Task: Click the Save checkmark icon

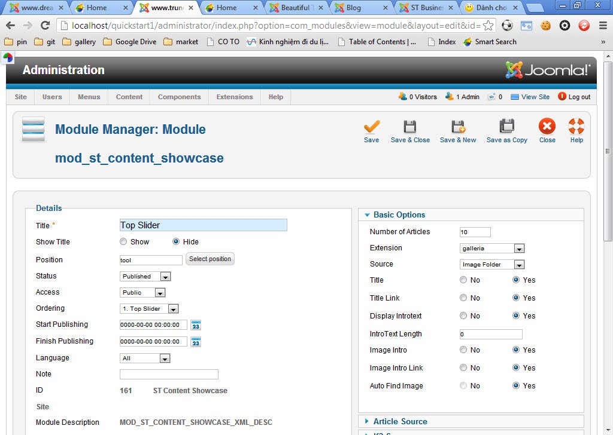Action: tap(371, 127)
